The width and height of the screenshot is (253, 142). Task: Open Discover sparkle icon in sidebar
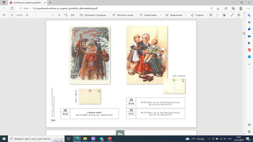tap(249, 22)
